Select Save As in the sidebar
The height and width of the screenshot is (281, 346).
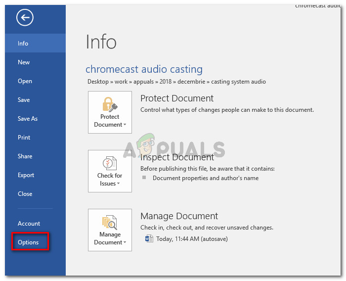point(35,119)
